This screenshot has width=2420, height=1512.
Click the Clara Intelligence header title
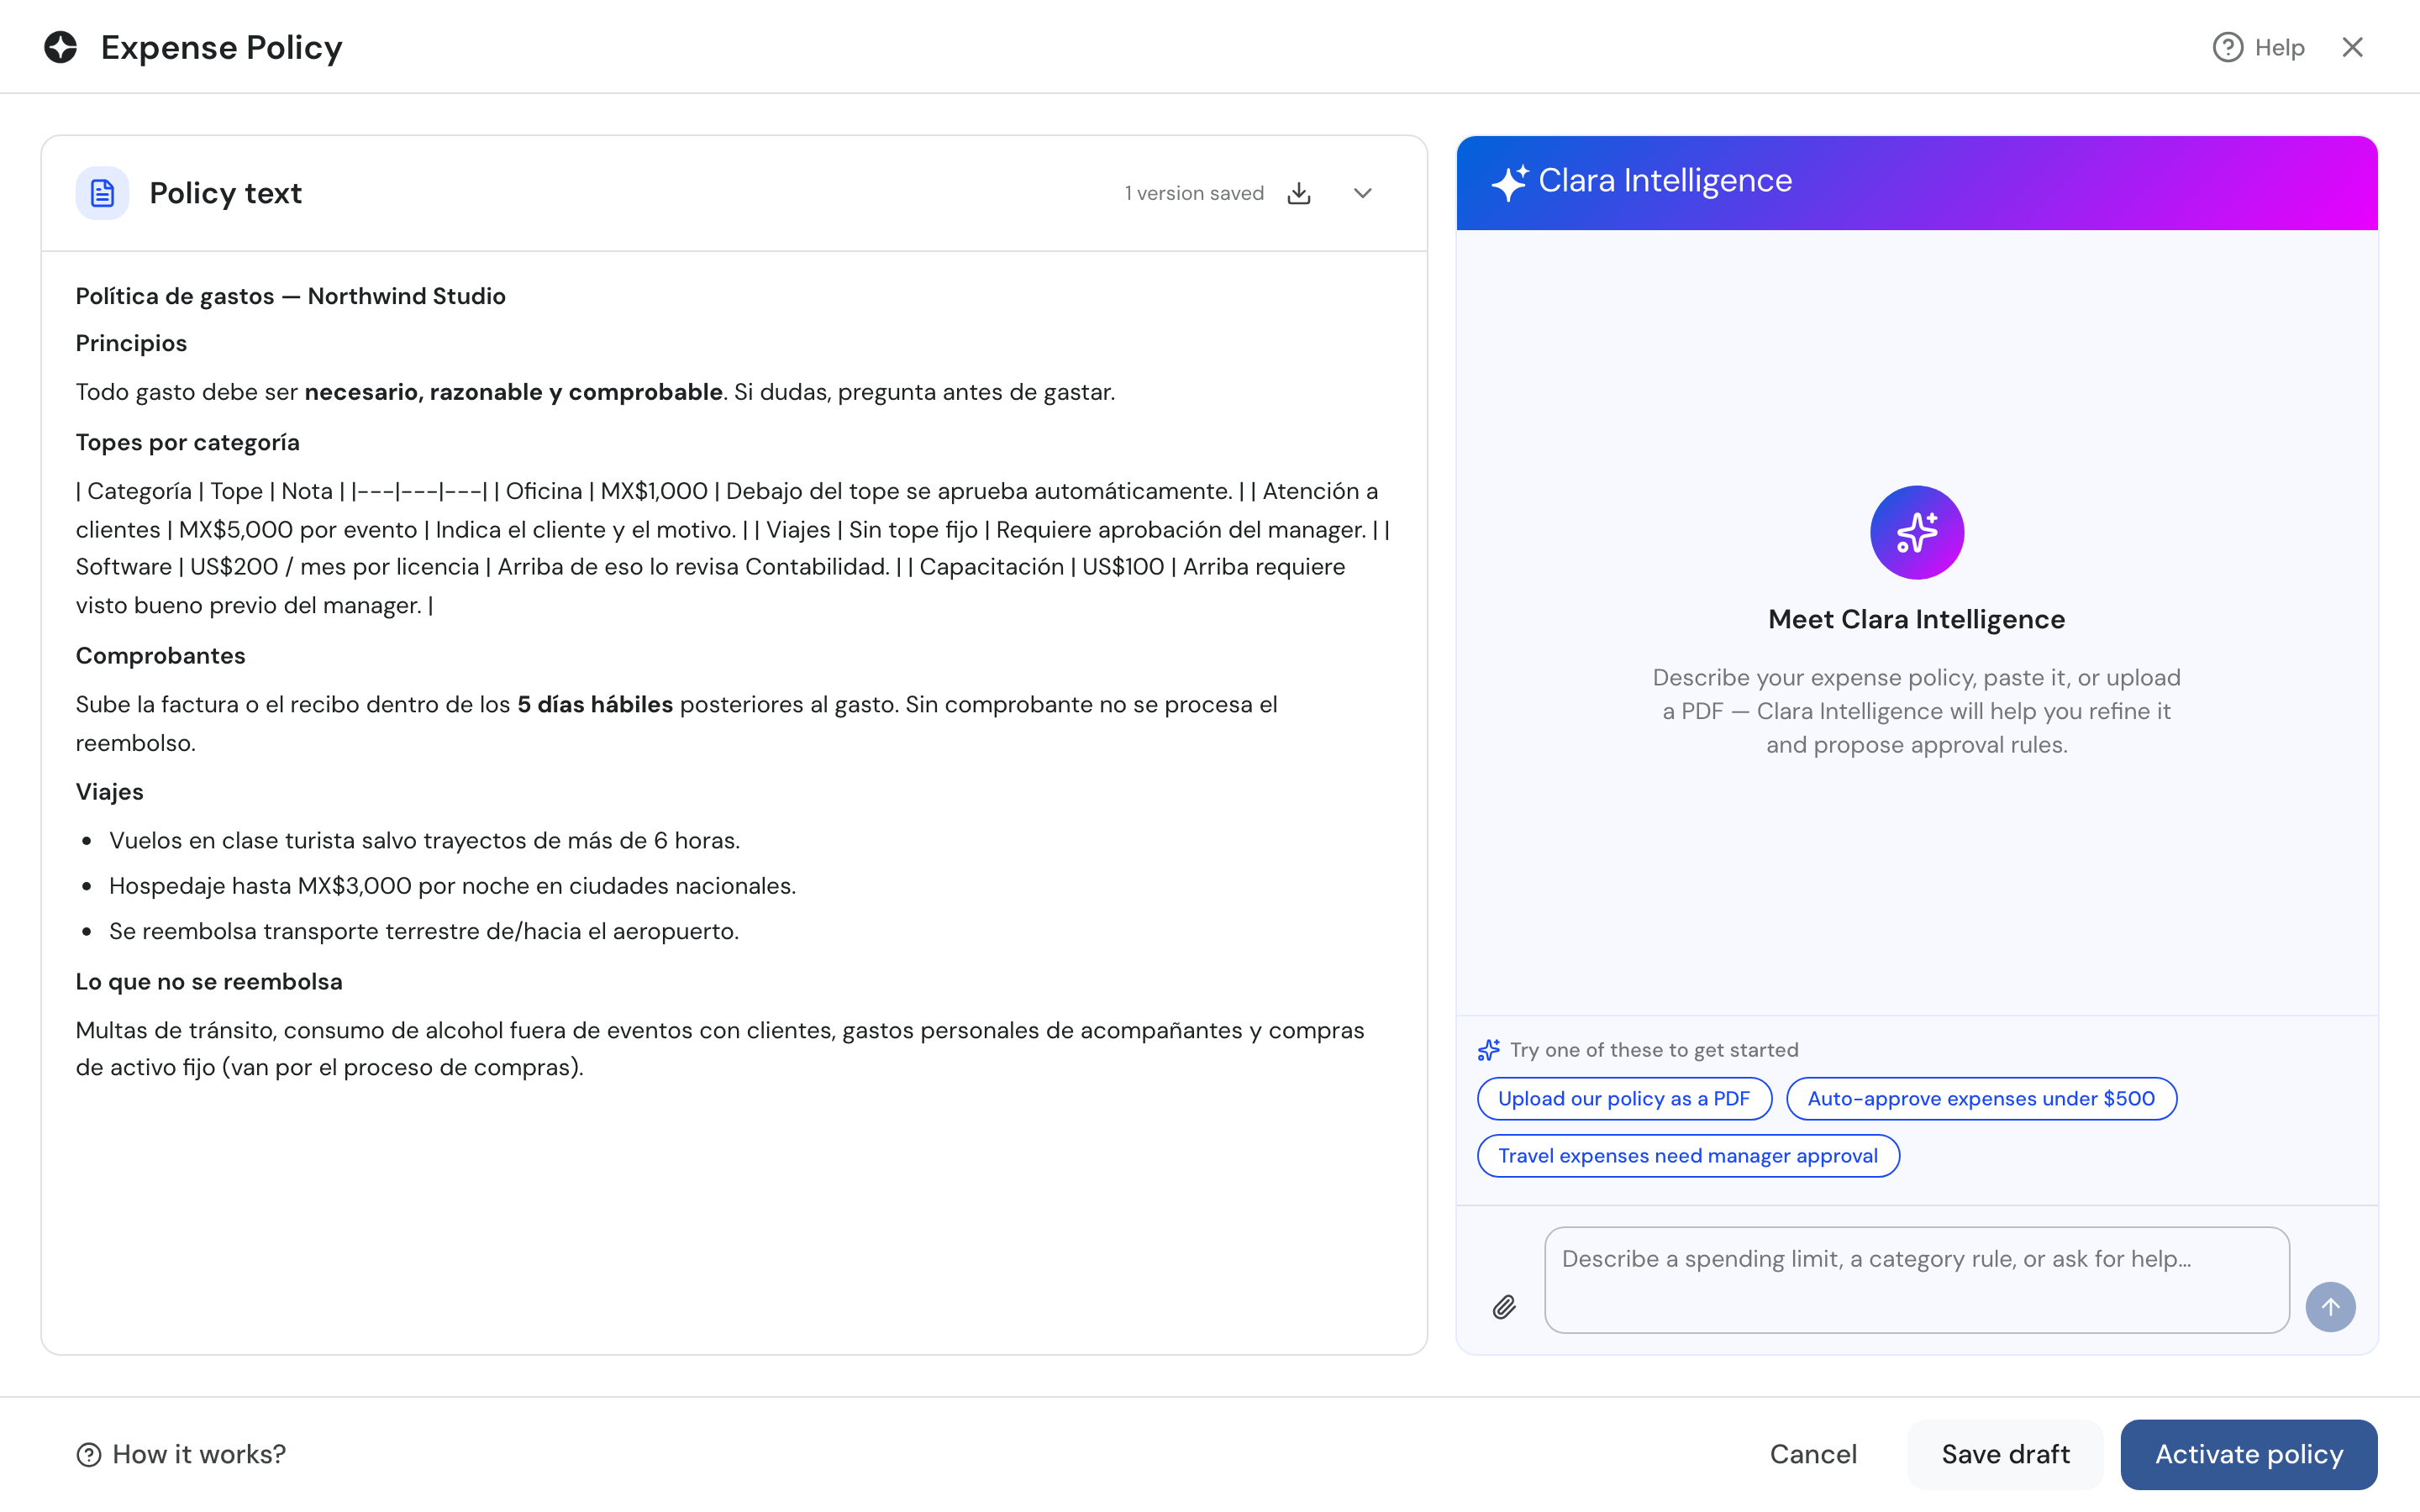tap(1665, 180)
